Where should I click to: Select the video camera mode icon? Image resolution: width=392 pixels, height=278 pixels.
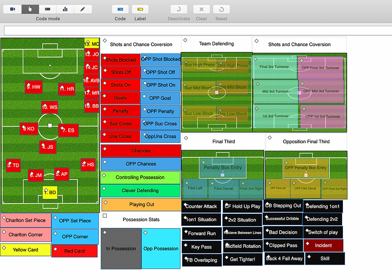click(x=13, y=9)
